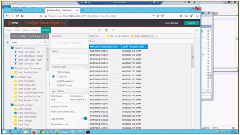Viewport: 240px width, 135px height.
Task: Turn off the Auto Refresh switch
Action: pos(84,118)
